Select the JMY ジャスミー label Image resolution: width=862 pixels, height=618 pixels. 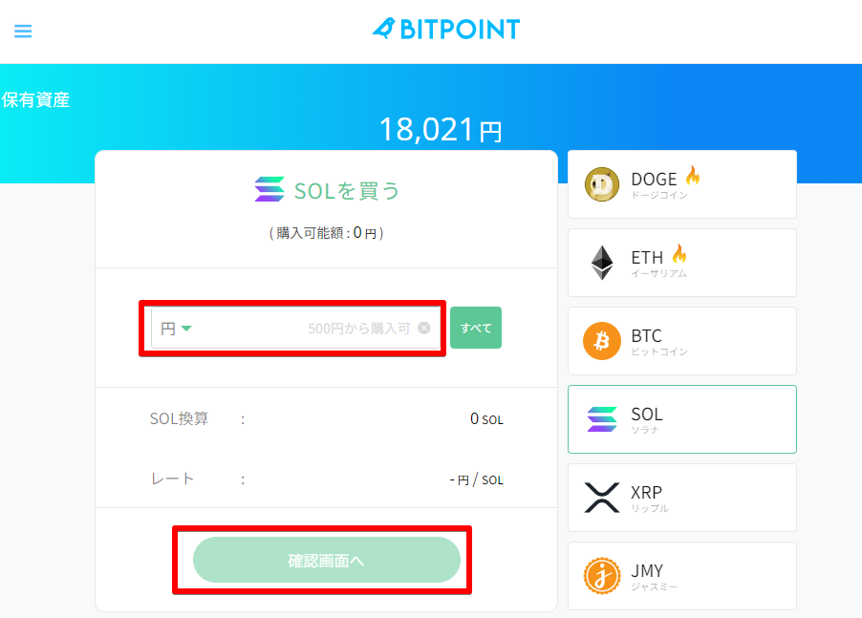tap(654, 577)
